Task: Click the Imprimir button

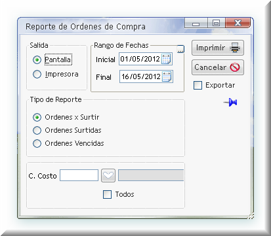Action: (x=218, y=48)
